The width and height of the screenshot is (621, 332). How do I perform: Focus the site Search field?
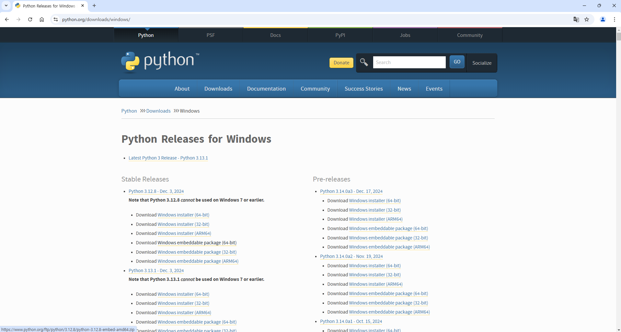tap(409, 62)
